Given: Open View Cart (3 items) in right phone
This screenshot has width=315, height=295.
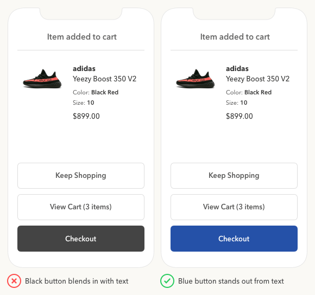Looking at the screenshot, I should [234, 207].
